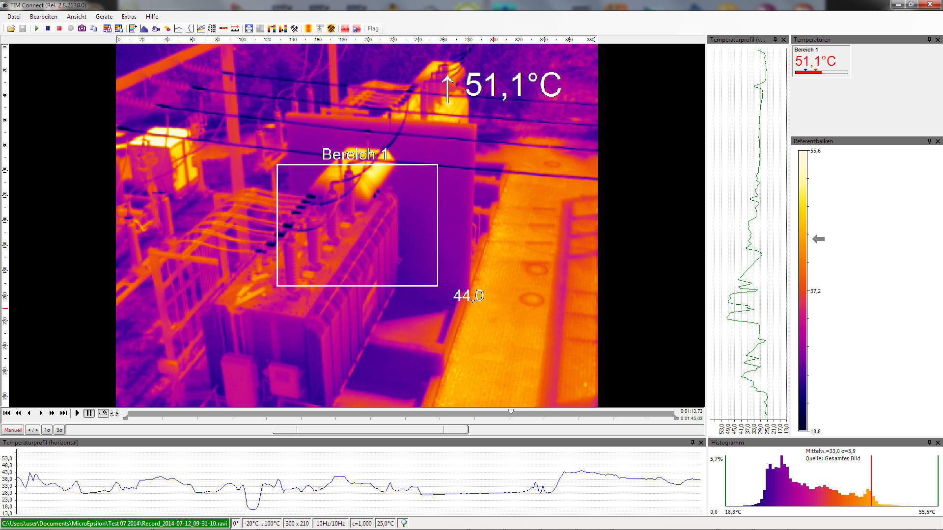Click the open file folder icon

coord(11,28)
